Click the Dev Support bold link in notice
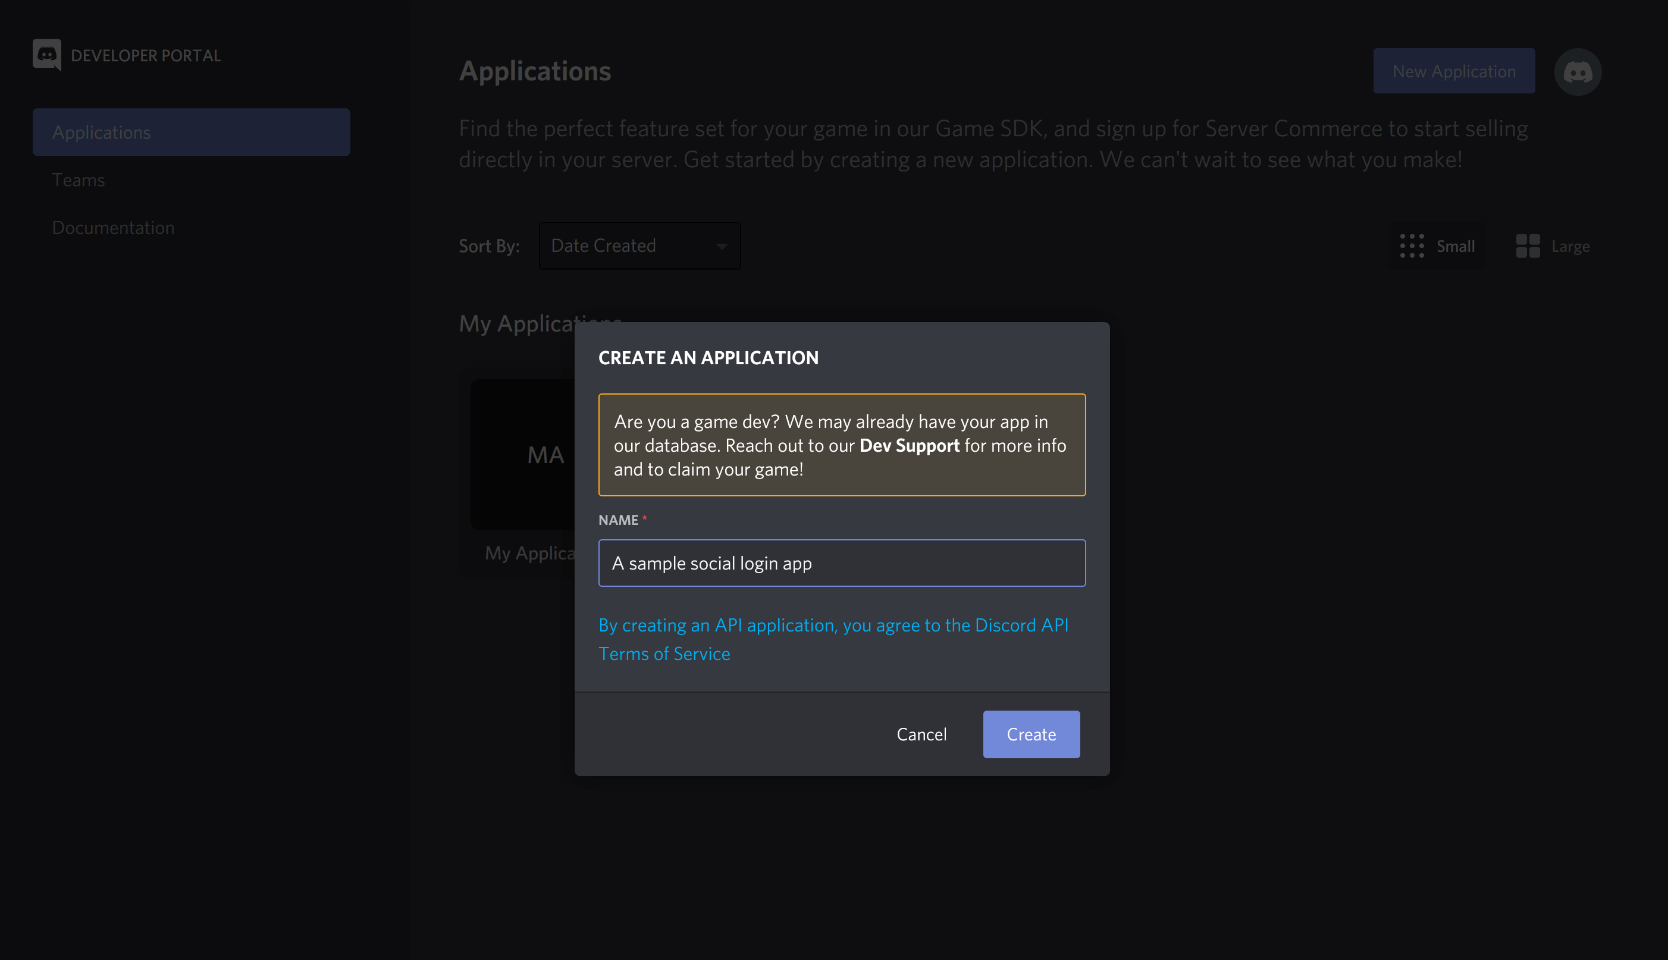This screenshot has height=960, width=1668. (x=910, y=445)
